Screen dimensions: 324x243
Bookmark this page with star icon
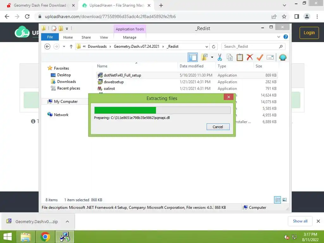click(x=284, y=16)
